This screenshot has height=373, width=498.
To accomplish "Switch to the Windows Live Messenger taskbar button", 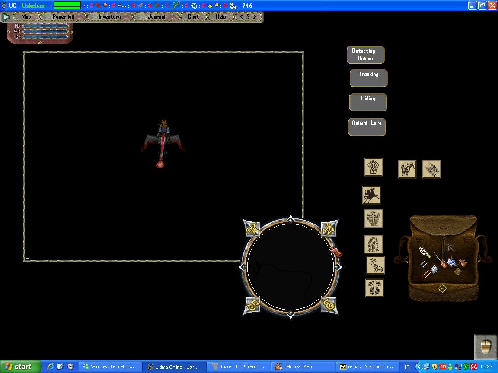I will point(110,367).
